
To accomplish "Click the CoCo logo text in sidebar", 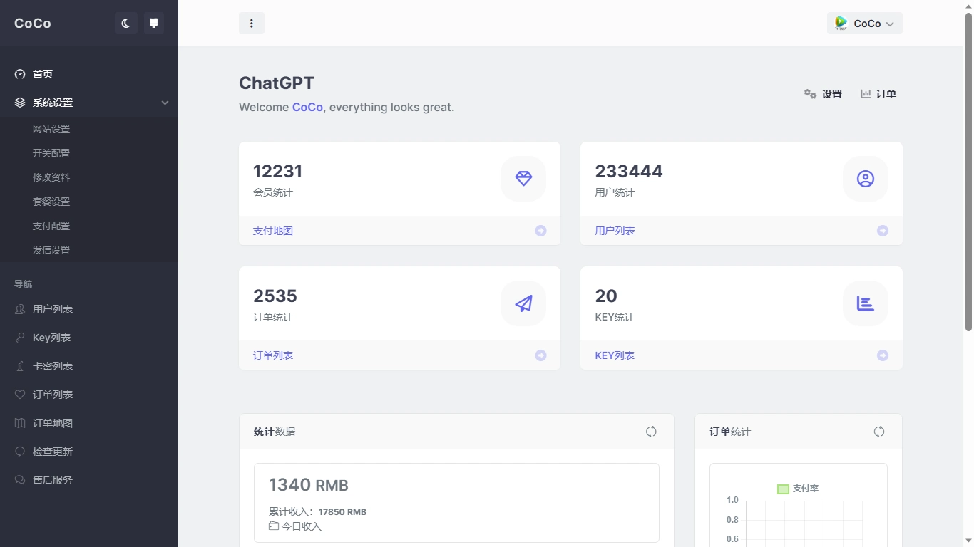I will click(x=33, y=24).
